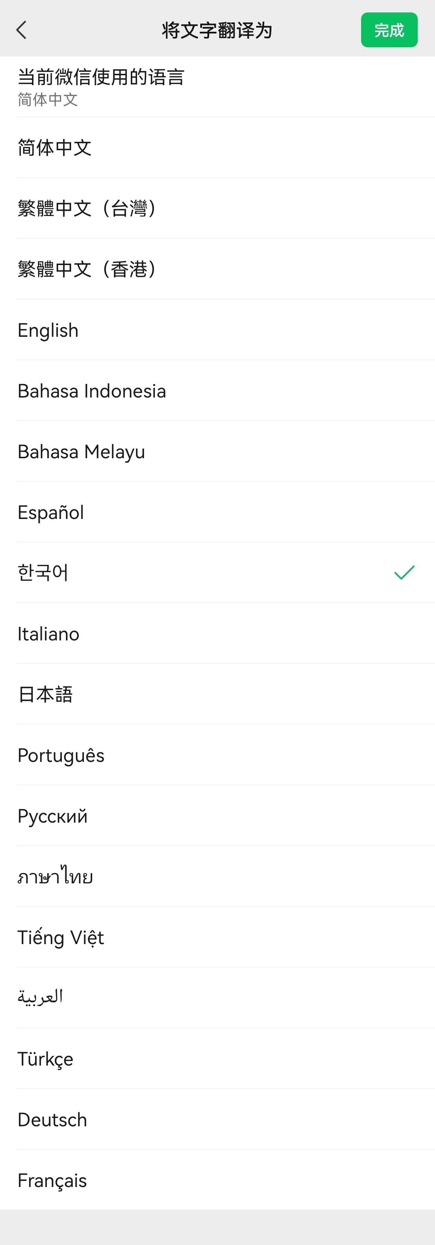Click the green checkmark beside 한국어
Viewport: 435px width, 1245px height.
[404, 572]
